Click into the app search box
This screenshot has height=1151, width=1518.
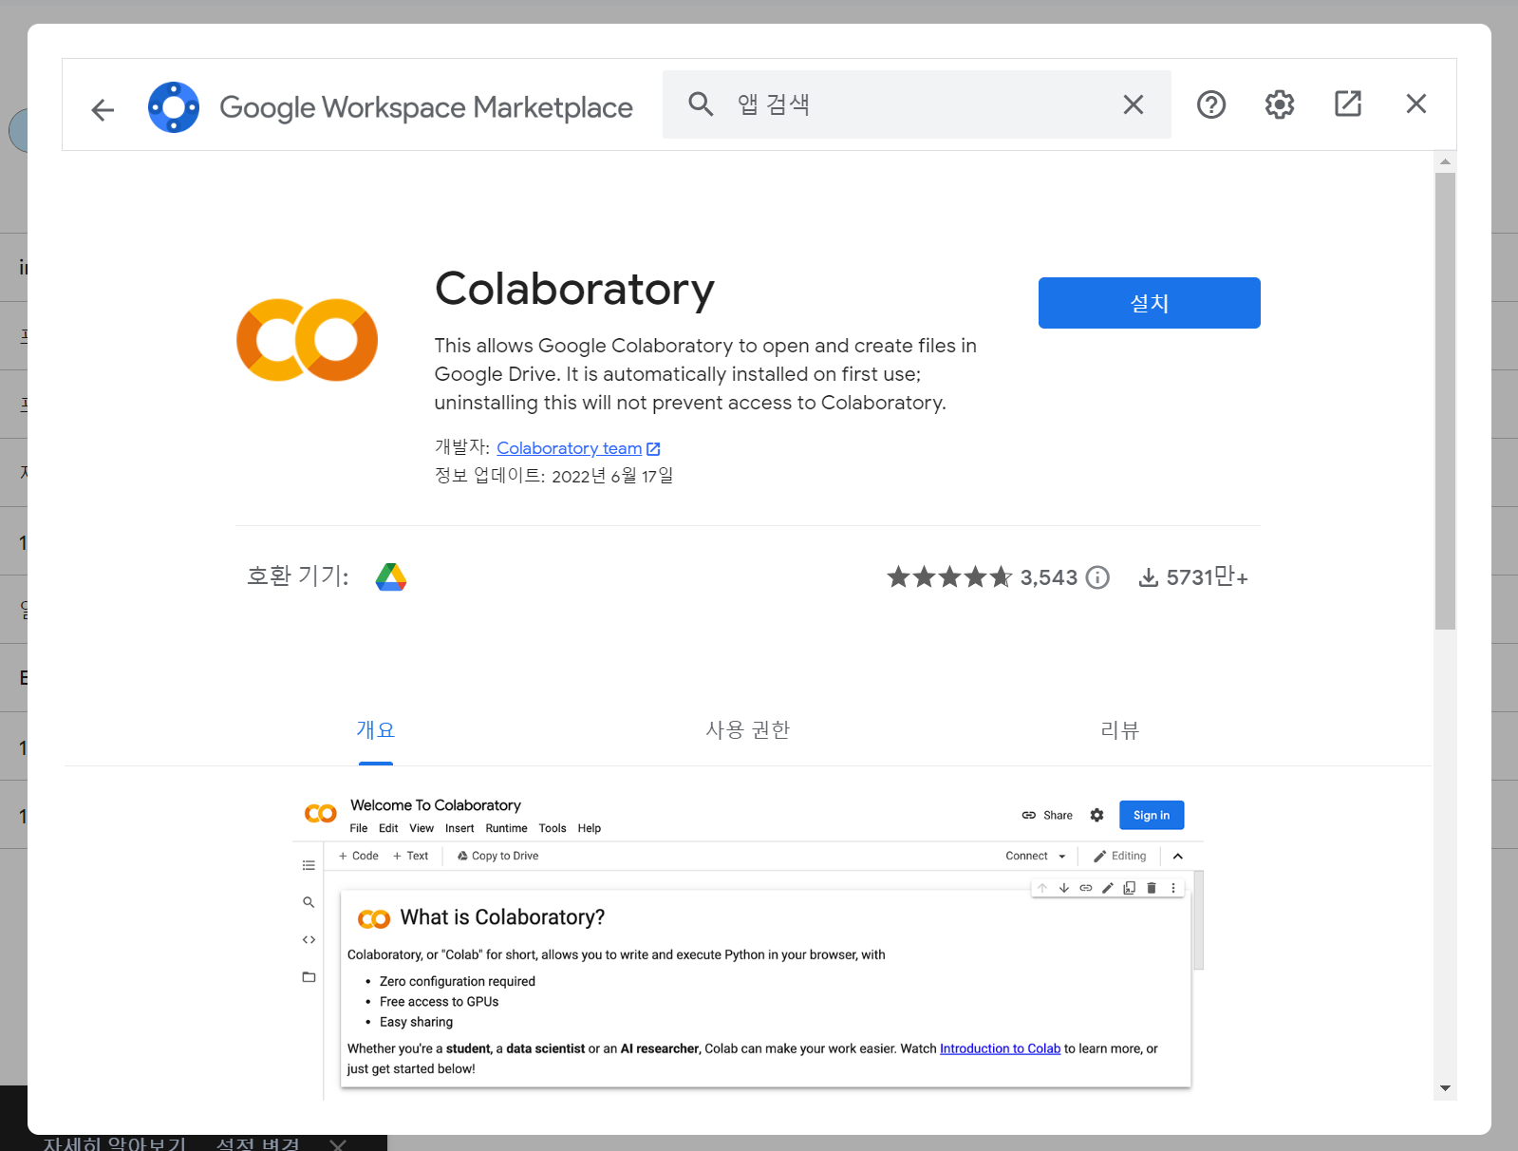point(916,104)
